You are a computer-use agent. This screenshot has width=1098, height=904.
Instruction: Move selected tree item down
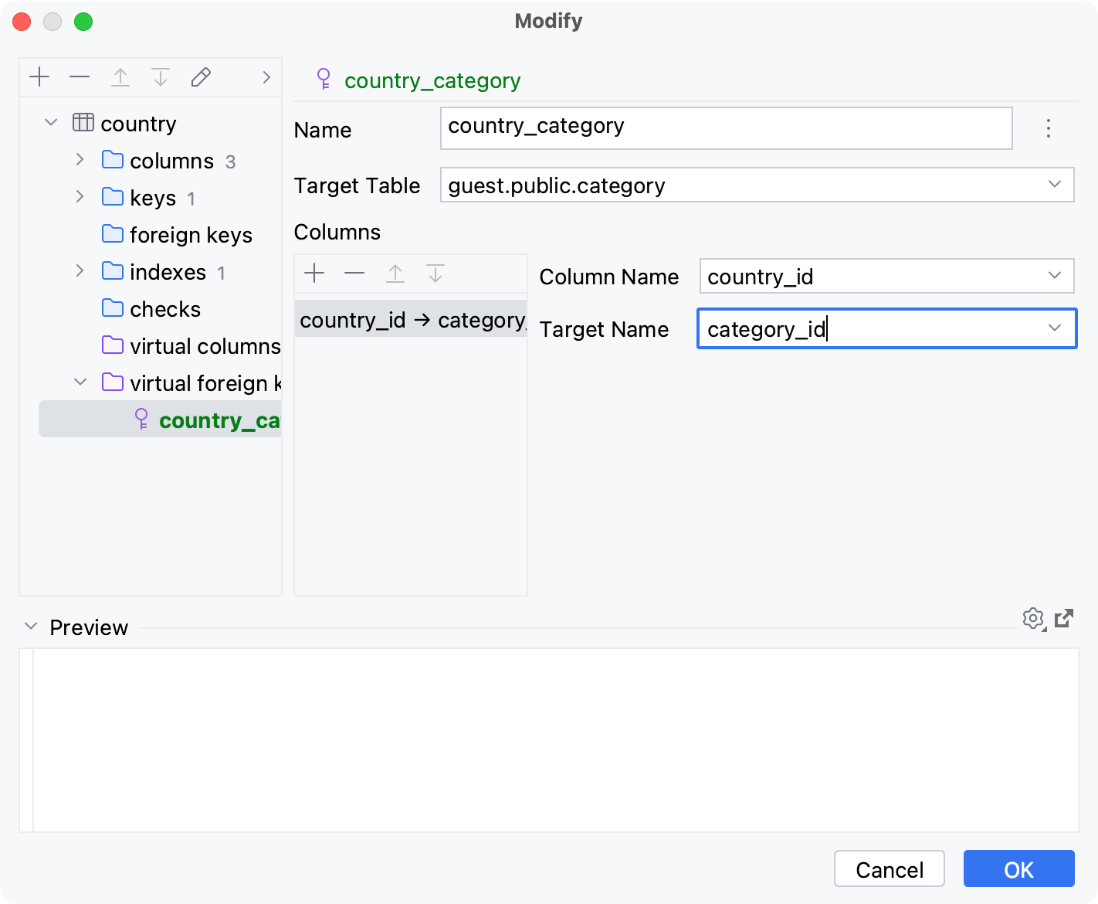tap(161, 76)
